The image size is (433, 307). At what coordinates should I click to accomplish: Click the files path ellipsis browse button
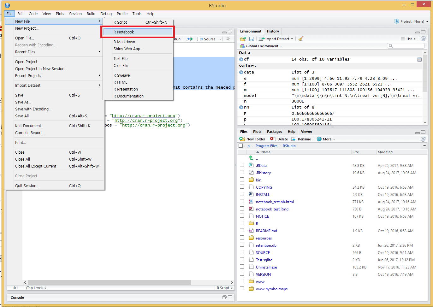click(x=424, y=146)
